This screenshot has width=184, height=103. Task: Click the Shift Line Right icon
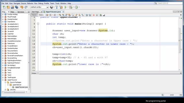tap(90, 15)
